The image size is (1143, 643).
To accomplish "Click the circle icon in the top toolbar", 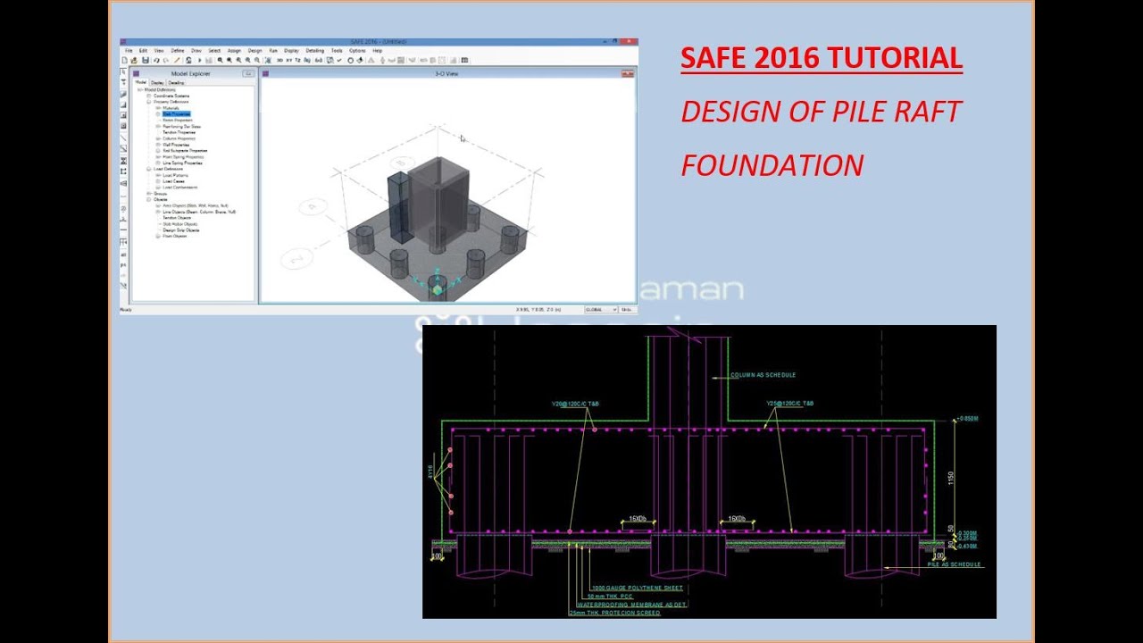I will tap(350, 60).
